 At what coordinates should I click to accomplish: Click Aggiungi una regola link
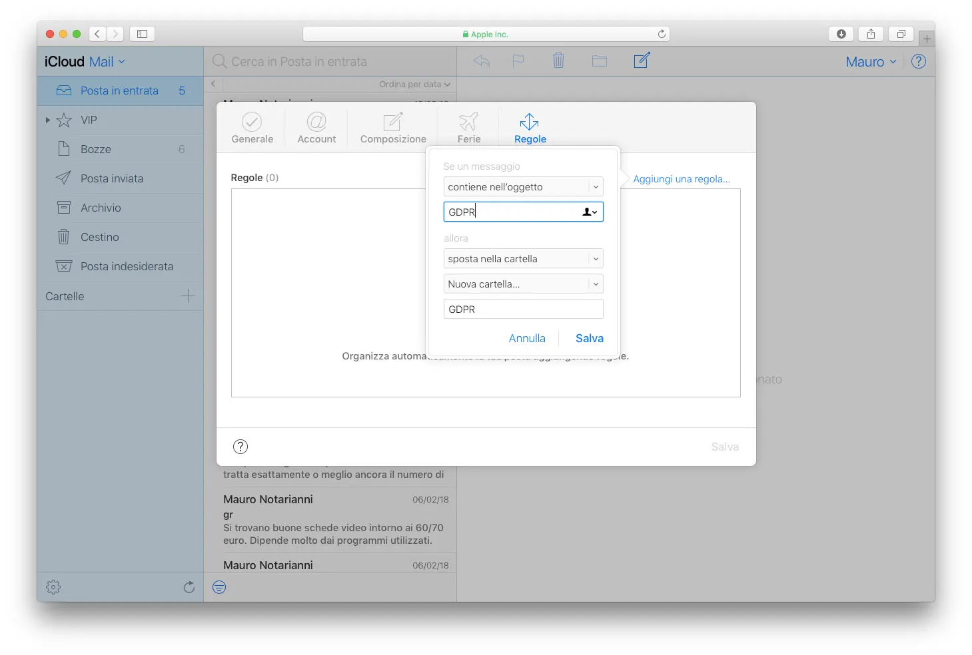coord(681,178)
